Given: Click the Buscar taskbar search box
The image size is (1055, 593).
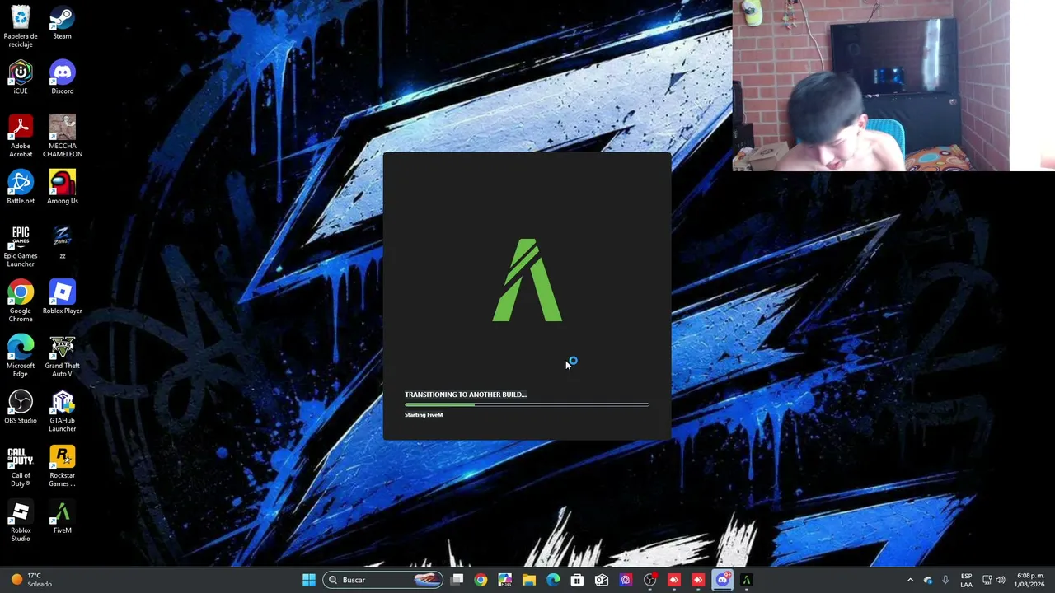Looking at the screenshot, I should tap(382, 580).
